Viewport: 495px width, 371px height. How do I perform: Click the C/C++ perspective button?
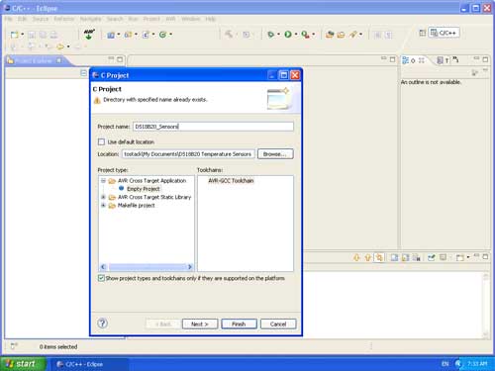point(444,33)
